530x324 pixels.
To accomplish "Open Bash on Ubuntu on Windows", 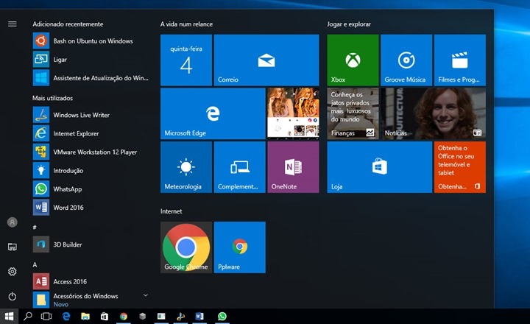I will click(x=93, y=41).
